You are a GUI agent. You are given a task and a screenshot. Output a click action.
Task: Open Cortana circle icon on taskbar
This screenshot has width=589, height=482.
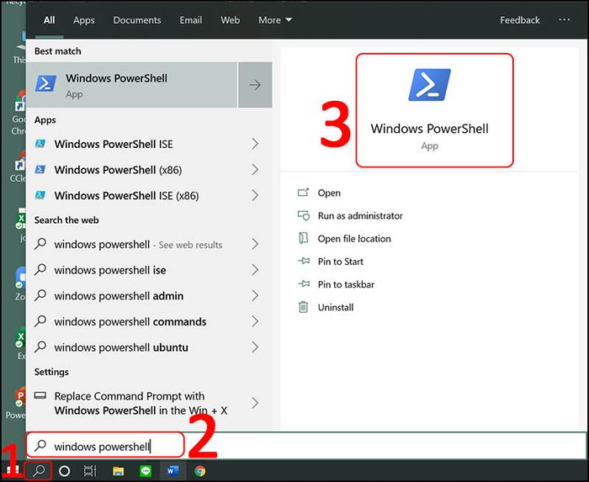click(x=65, y=471)
